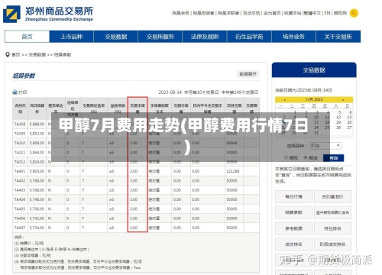Click contract code TA407 cell
Image resolution: width=382 pixels, height=275 pixels.
(20, 228)
